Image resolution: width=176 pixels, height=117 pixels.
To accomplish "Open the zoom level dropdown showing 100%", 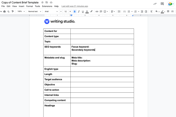I will coord(21,11).
